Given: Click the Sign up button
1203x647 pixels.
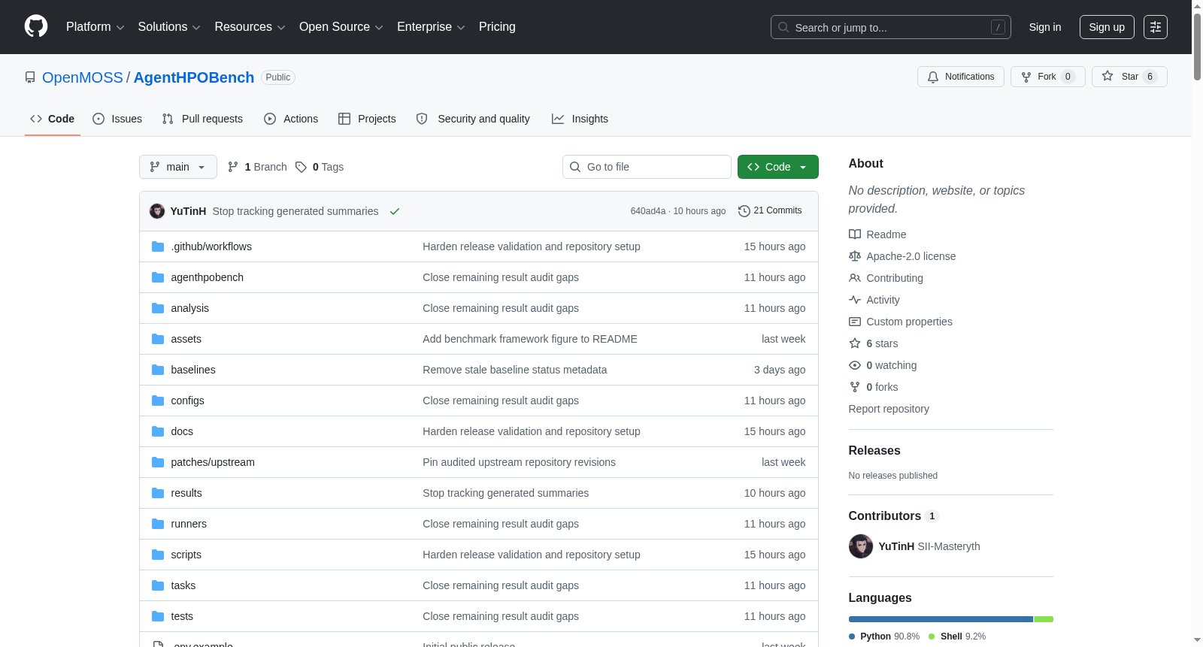Looking at the screenshot, I should [x=1107, y=27].
